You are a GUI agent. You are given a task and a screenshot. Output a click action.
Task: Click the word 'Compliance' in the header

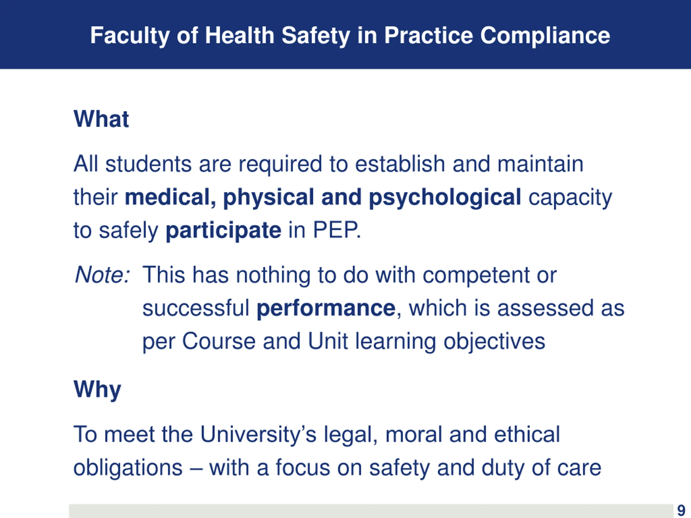pos(545,35)
